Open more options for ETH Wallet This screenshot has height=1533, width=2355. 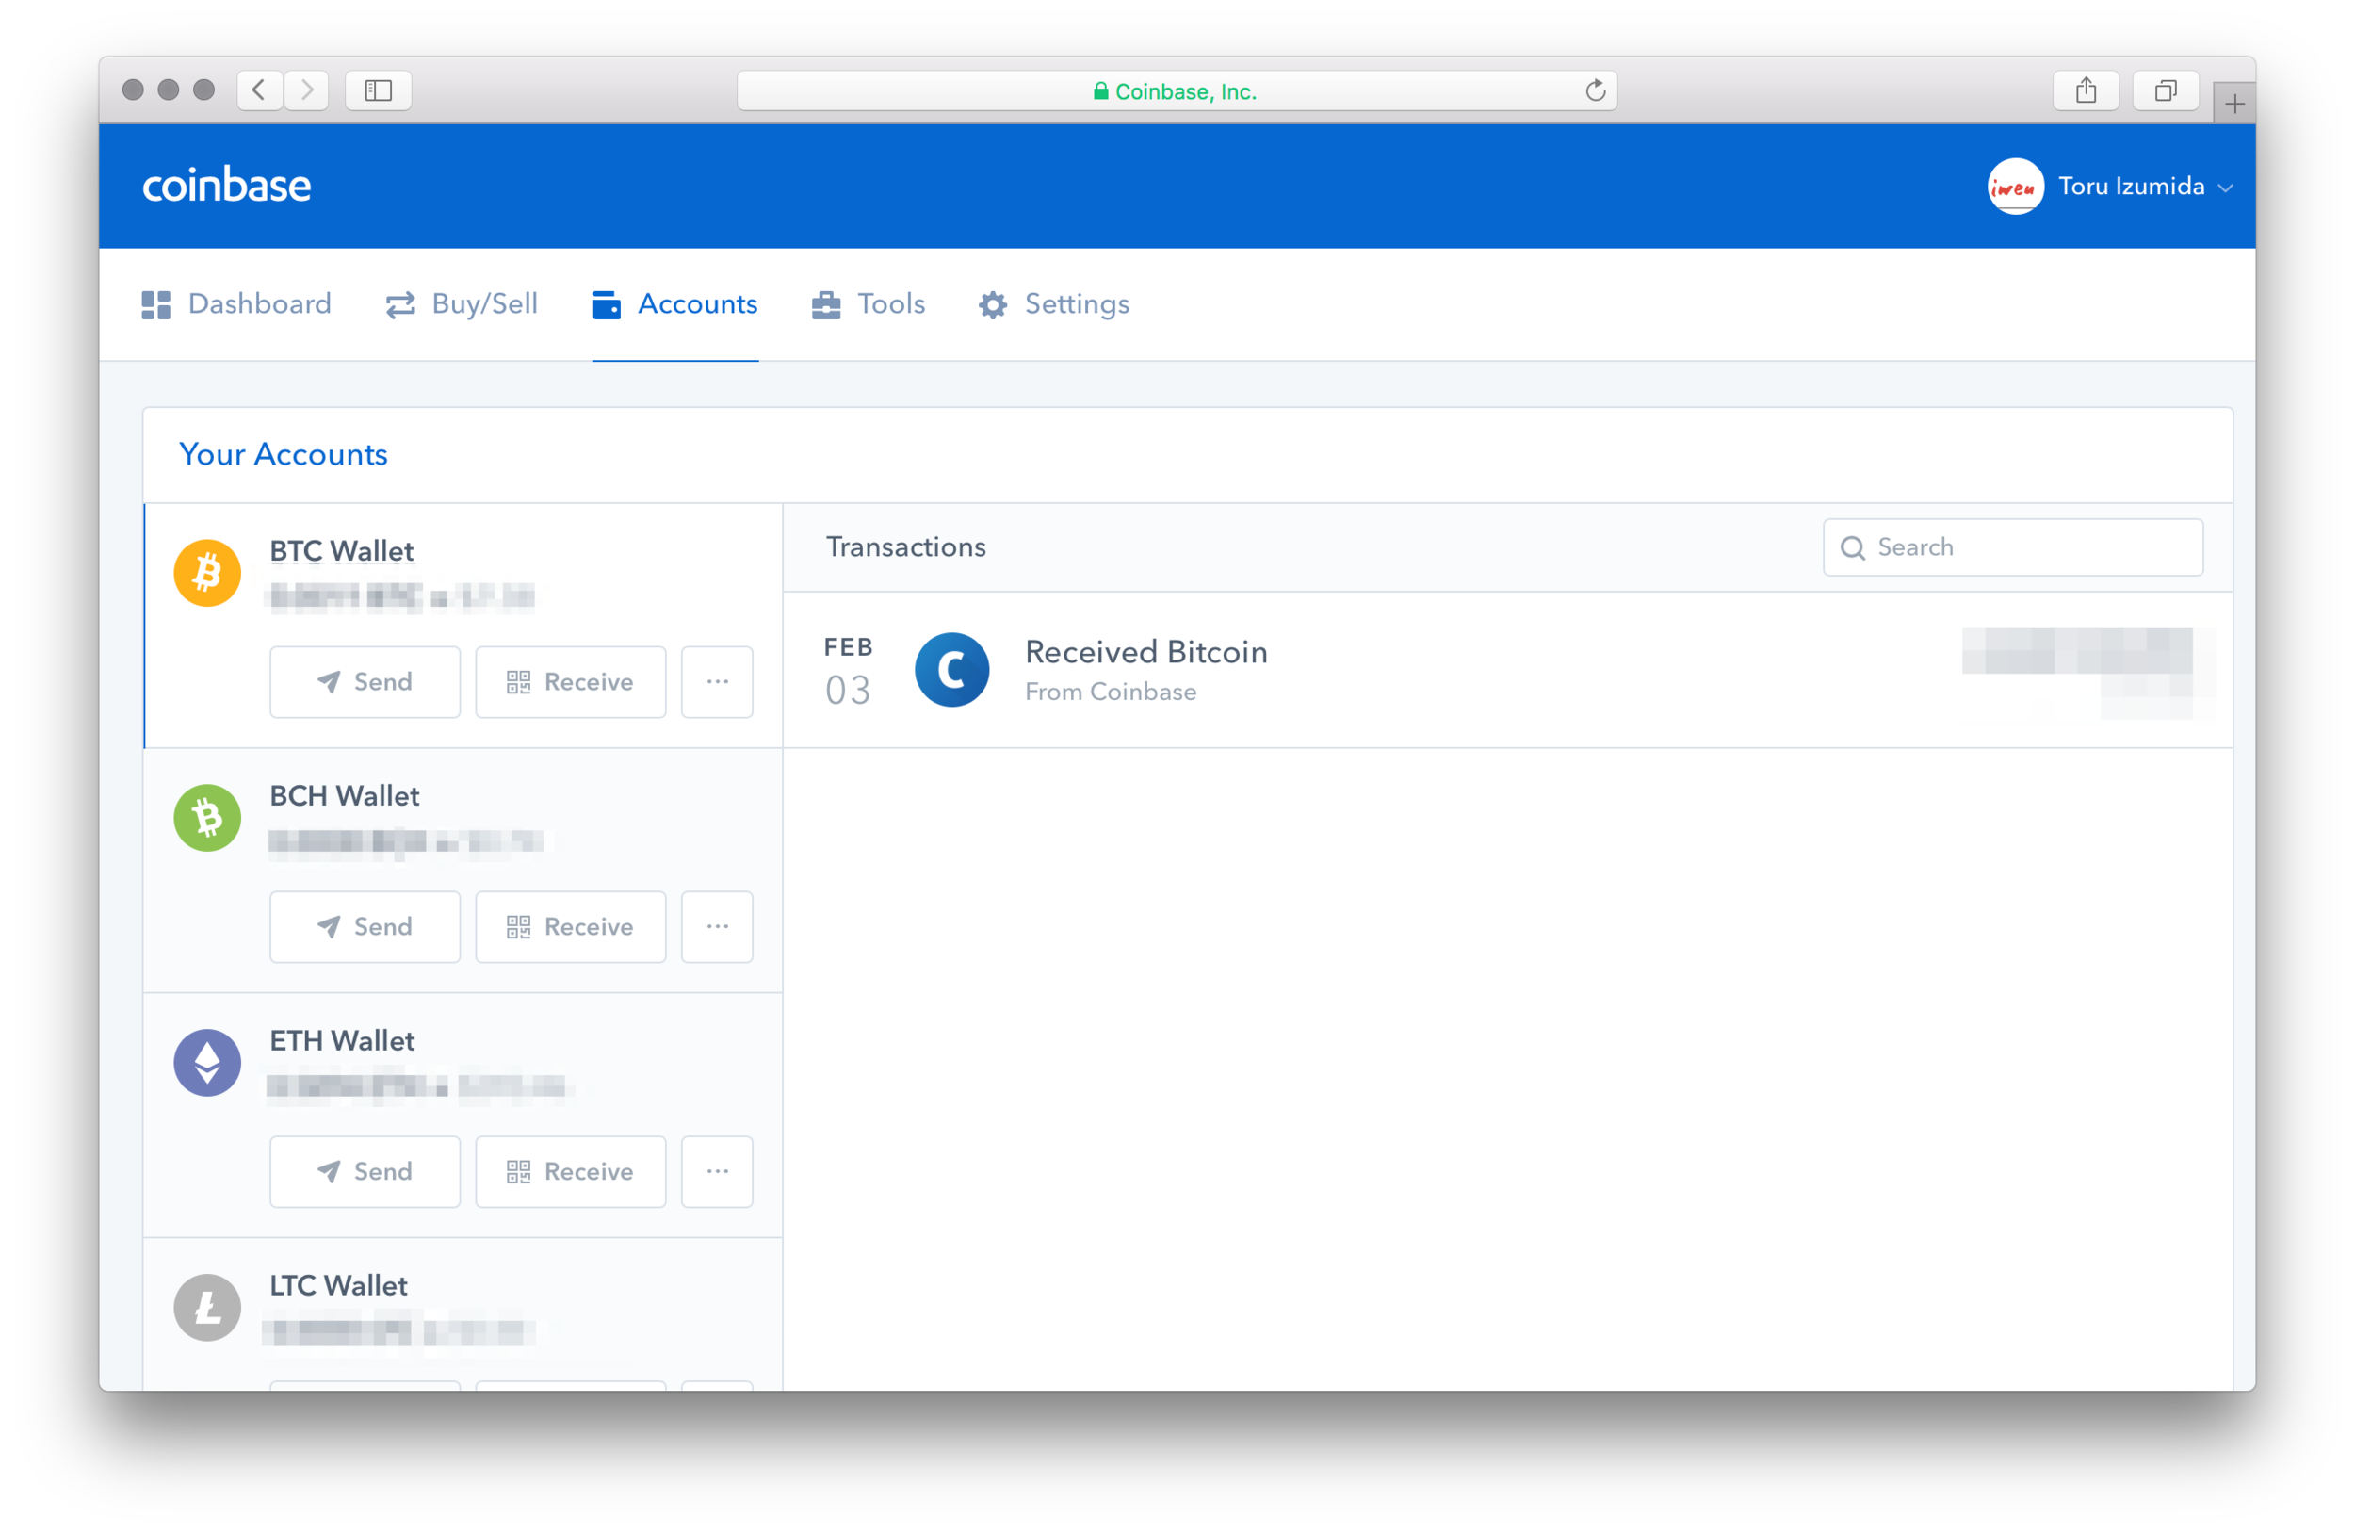(x=718, y=1171)
